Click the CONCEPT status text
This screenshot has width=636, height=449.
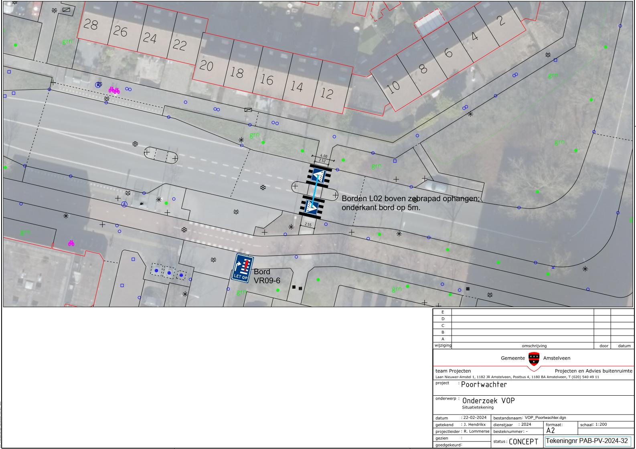523,441
